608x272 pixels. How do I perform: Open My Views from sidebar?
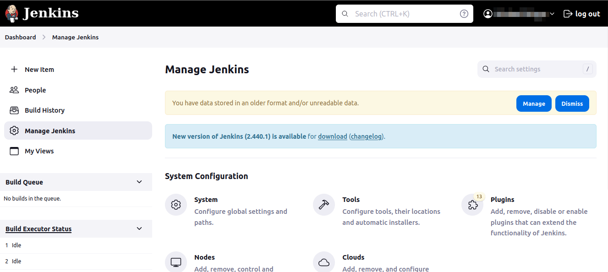78,151
